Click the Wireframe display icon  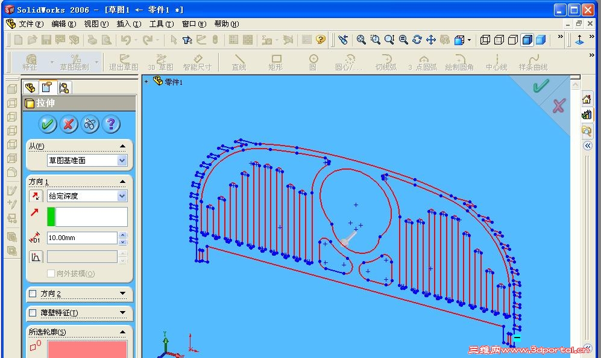coord(485,40)
